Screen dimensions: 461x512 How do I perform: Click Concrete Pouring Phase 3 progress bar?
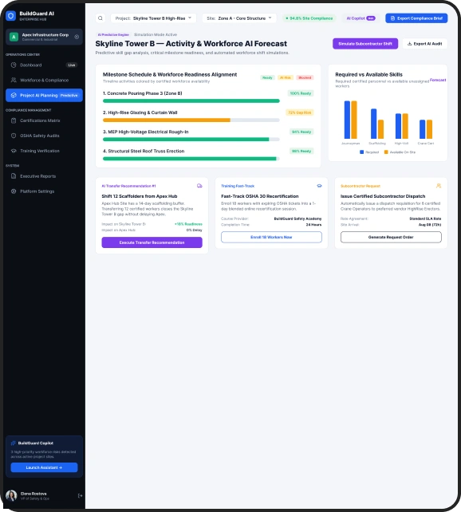191,101
